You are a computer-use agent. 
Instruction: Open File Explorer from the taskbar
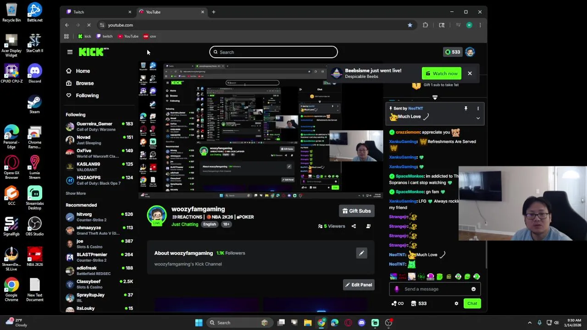(x=308, y=323)
